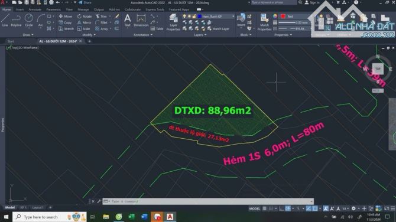
Task: Activate the Mirror command
Action: tap(84, 22)
